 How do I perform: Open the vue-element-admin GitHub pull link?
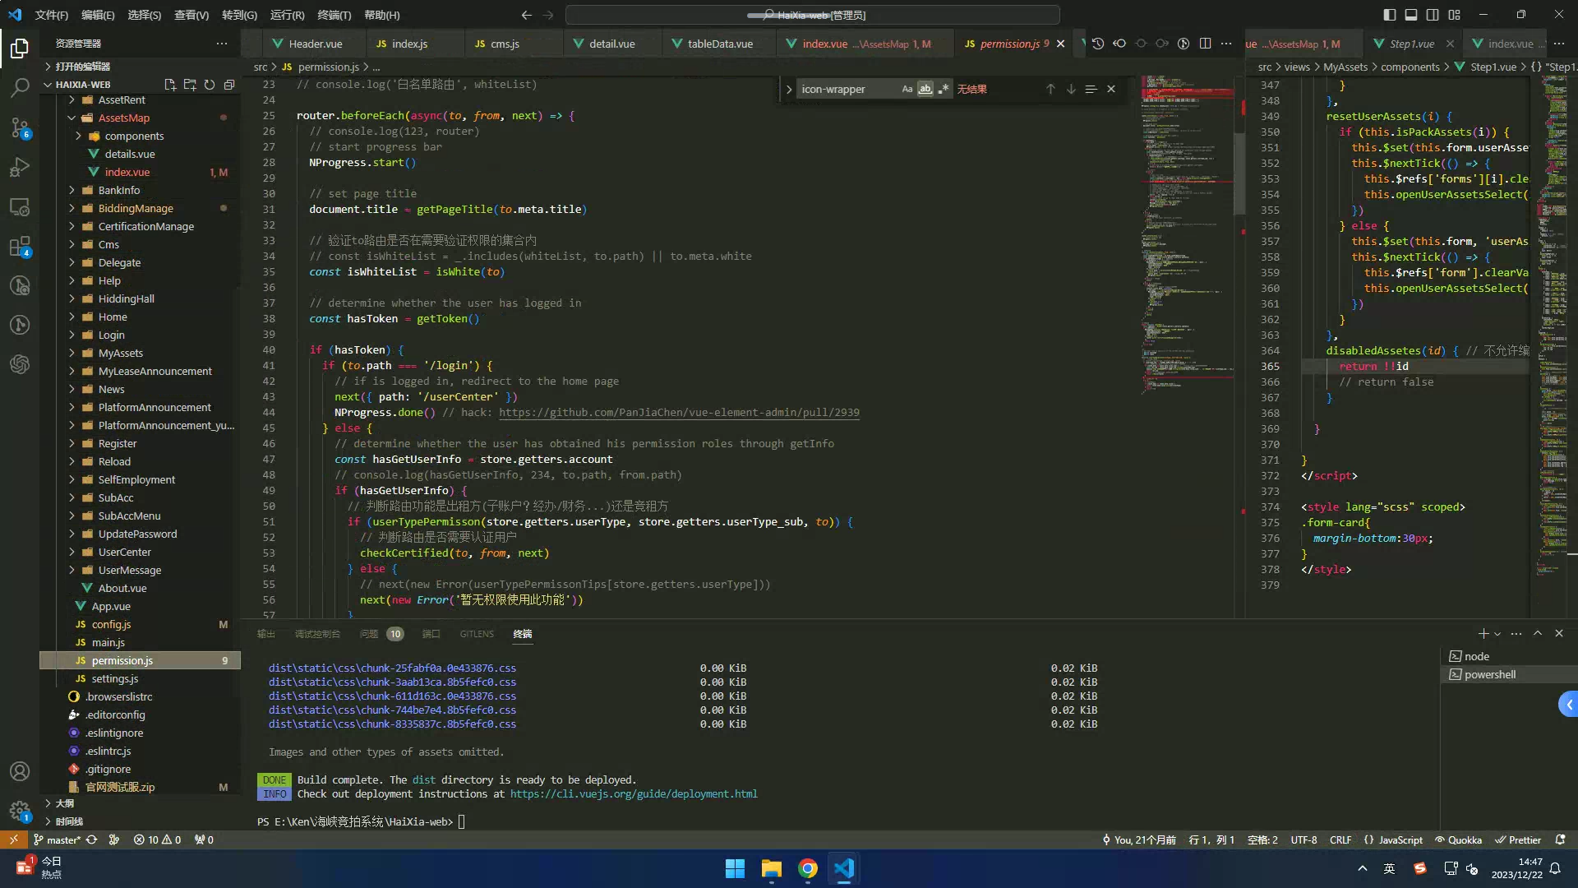679,413
